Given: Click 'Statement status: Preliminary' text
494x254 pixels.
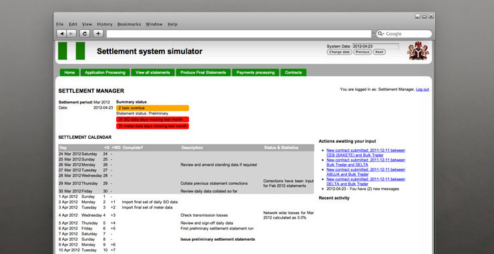Looking at the screenshot, I should [142, 113].
